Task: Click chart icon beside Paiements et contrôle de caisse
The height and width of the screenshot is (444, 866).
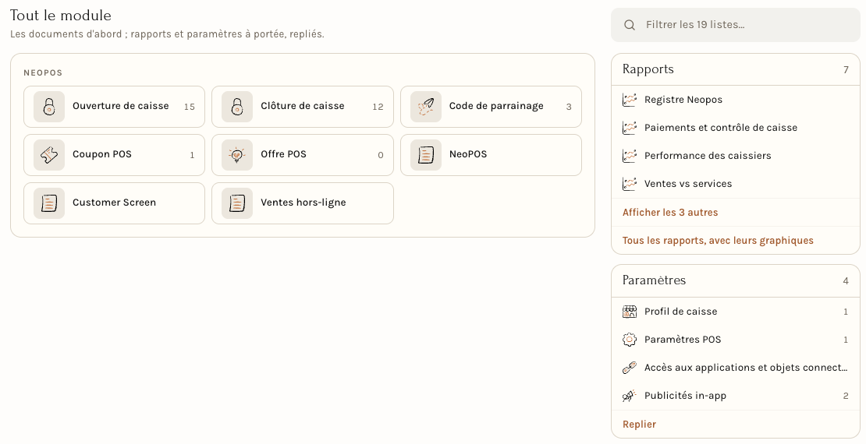Action: [x=630, y=128]
